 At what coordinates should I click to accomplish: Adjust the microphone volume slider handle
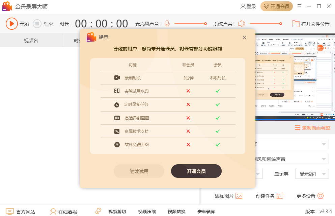(x=205, y=24)
